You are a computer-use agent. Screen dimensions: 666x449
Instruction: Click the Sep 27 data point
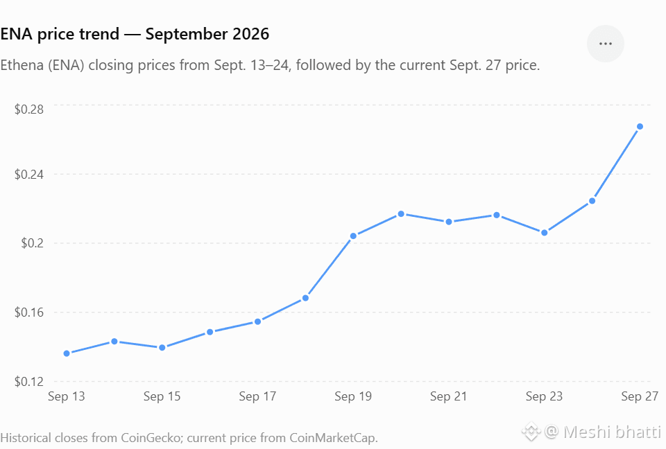tap(640, 127)
